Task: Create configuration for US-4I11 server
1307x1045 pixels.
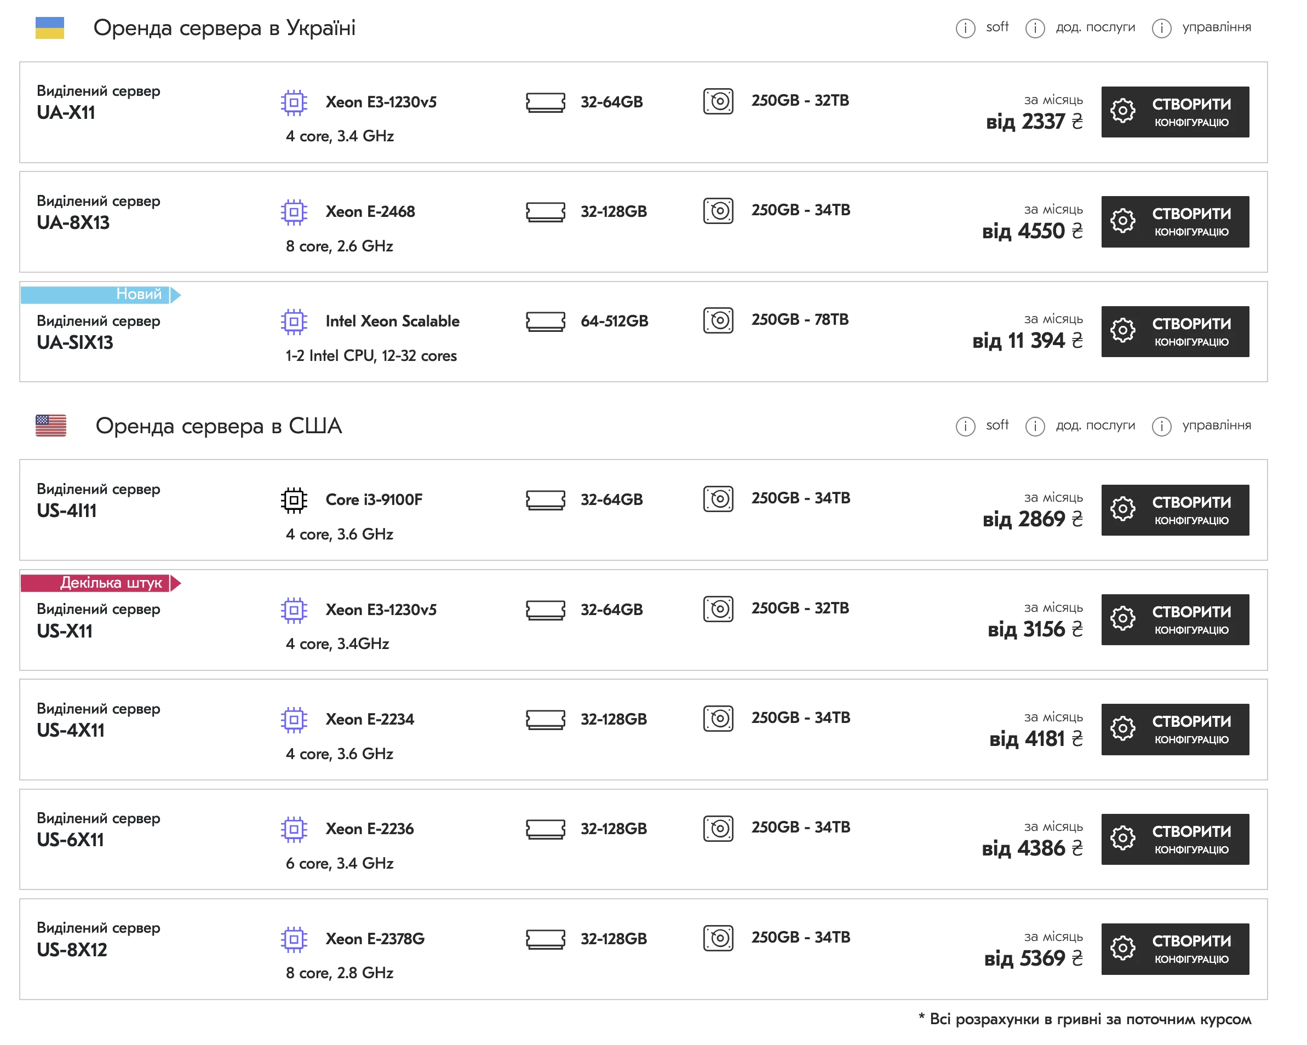Action: pyautogui.click(x=1175, y=510)
